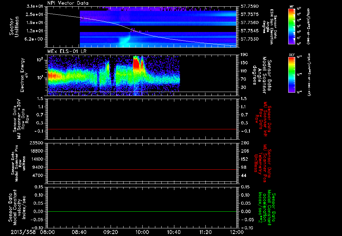342x236 pixels.
Task: Click the 152 telemetry tick value
Action: pos(244,159)
